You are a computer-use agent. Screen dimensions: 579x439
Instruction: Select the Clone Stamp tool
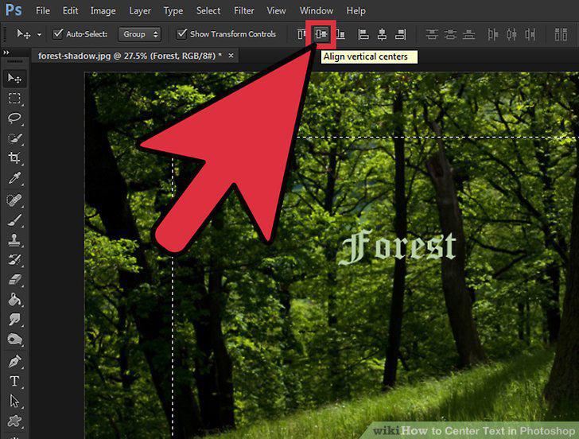pyautogui.click(x=15, y=240)
